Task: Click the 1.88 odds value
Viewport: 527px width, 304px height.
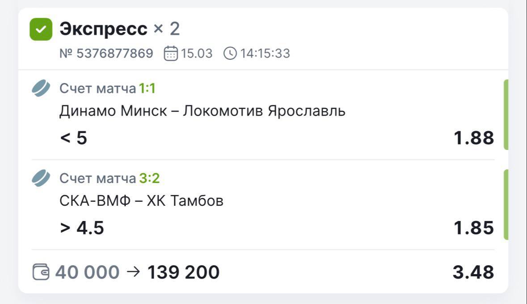Action: click(474, 138)
